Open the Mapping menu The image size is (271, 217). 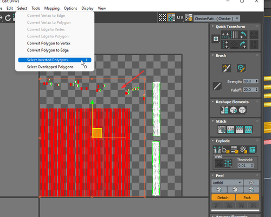(52, 8)
